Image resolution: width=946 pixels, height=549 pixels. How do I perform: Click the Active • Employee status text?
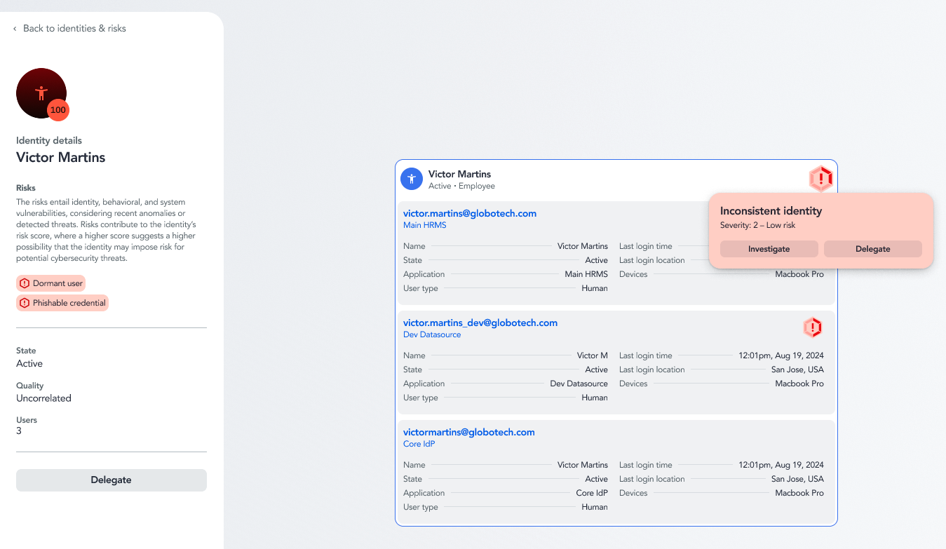[x=462, y=187]
